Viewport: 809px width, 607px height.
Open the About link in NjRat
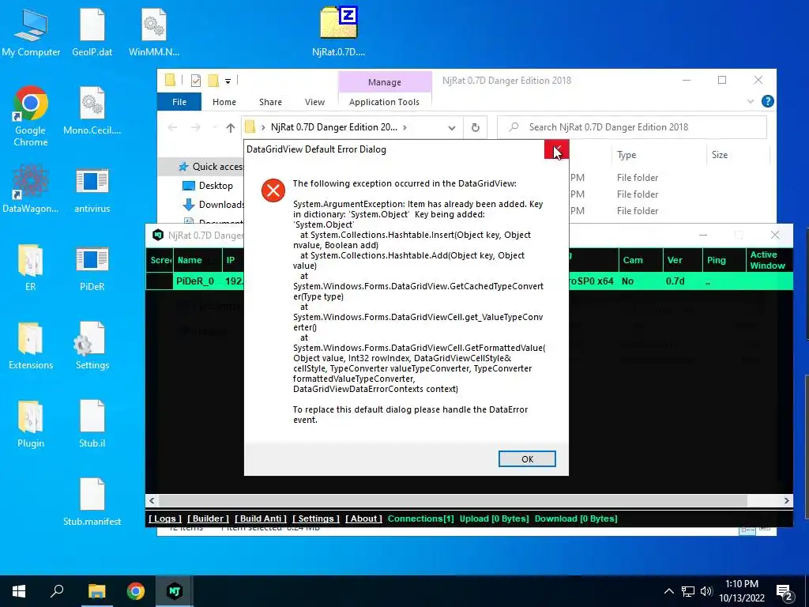[x=363, y=518]
